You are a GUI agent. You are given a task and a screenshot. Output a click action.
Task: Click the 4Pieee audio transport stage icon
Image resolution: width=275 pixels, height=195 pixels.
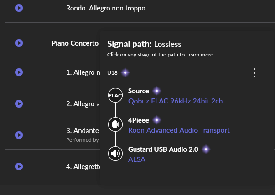pyautogui.click(x=115, y=125)
